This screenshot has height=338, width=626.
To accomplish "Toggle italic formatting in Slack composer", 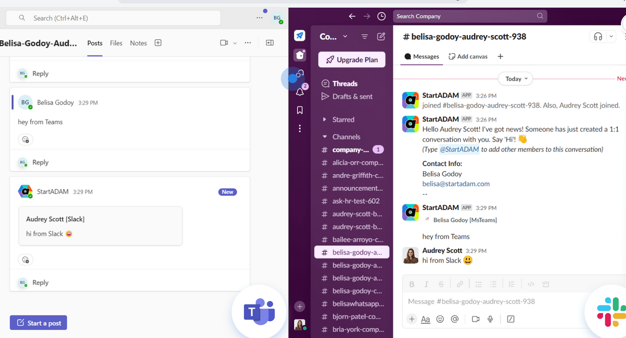I will 426,284.
